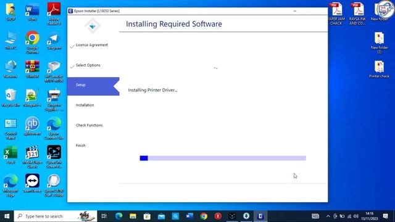Image resolution: width=395 pixels, height=222 pixels.
Task: Select the License Agreement step
Action: click(x=92, y=45)
